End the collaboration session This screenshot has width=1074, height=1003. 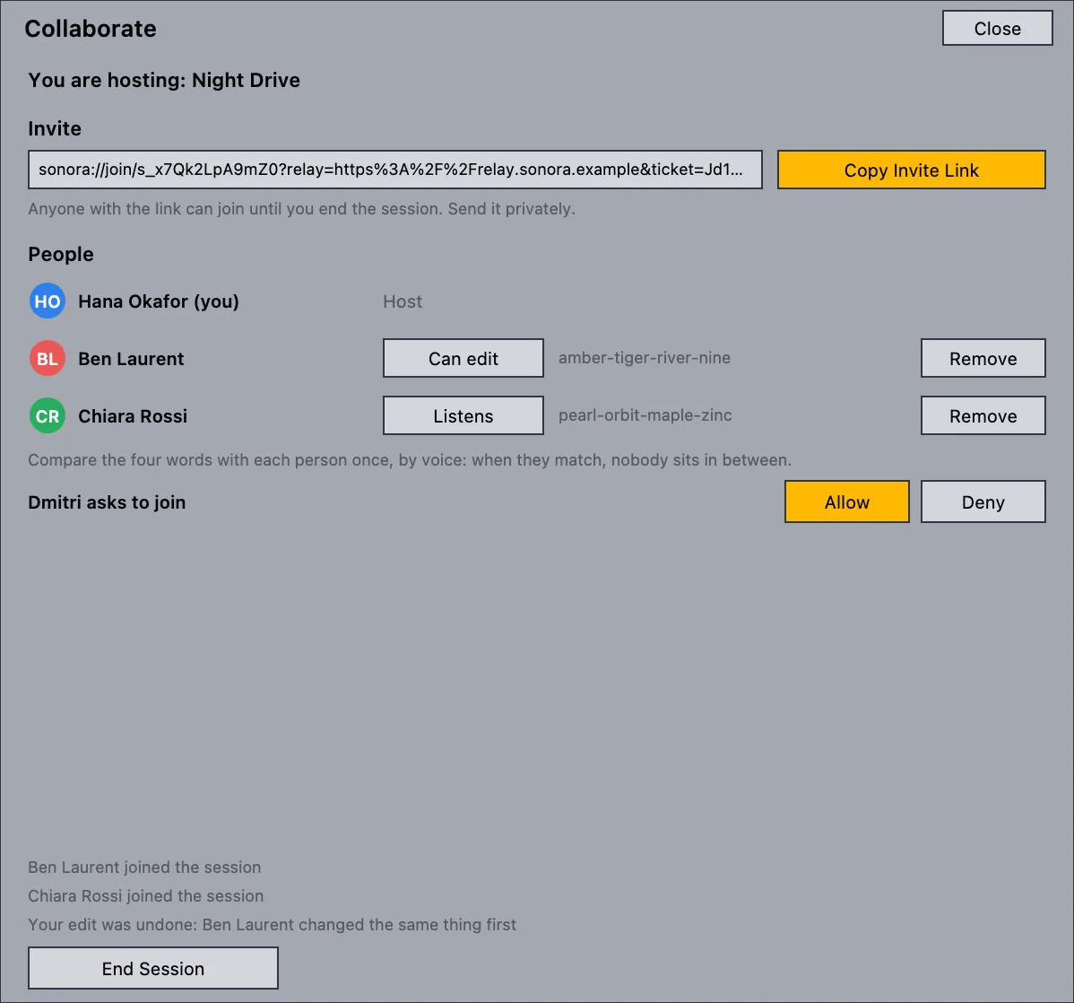(152, 968)
